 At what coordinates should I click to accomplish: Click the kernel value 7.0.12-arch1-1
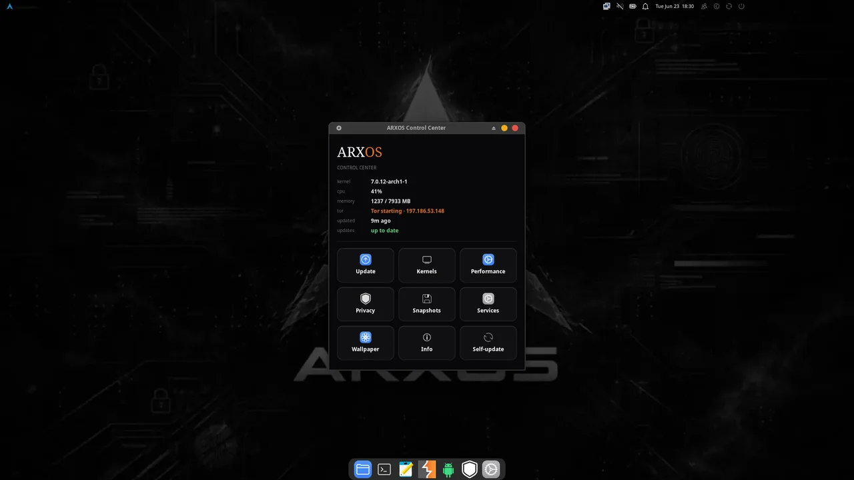coord(389,181)
